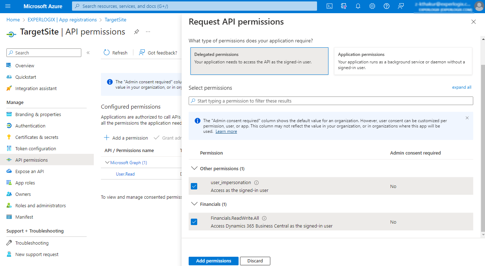
Task: Select the Delegated permissions card
Action: coord(259,61)
